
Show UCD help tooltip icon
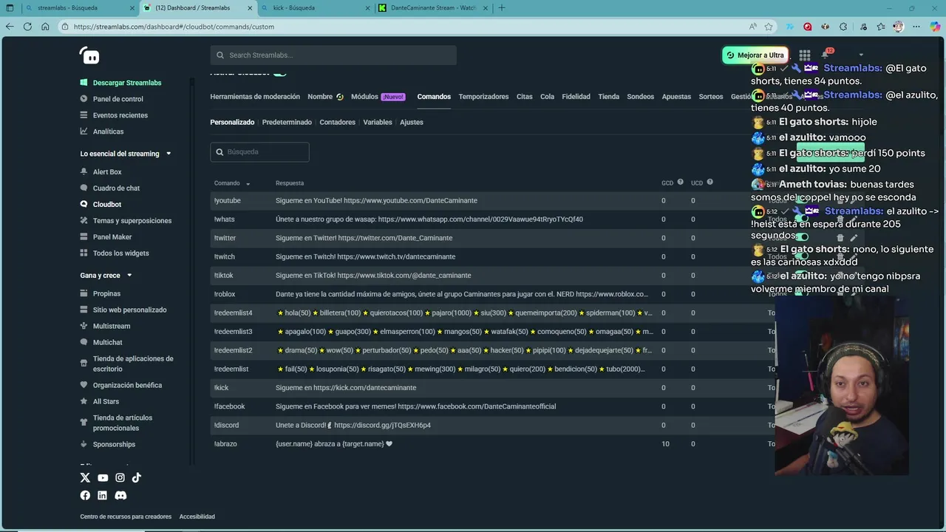point(709,182)
